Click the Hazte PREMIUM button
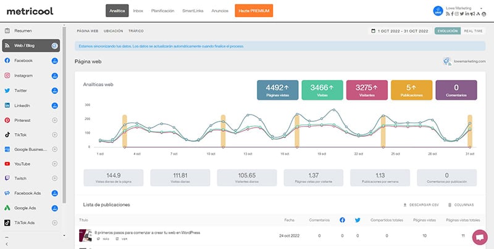The width and height of the screenshot is (494, 249). pyautogui.click(x=254, y=11)
